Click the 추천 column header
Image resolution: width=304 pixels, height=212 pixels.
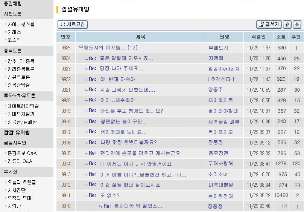click(x=296, y=37)
